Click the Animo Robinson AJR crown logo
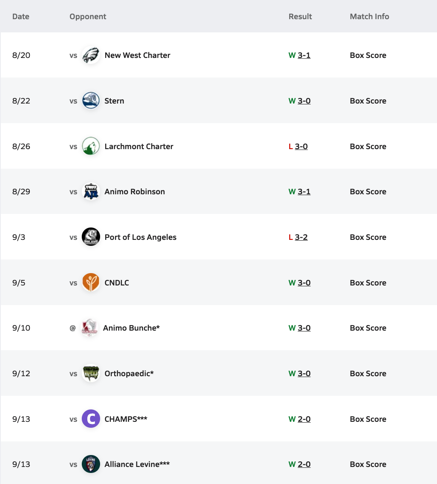Image resolution: width=437 pixels, height=484 pixels. click(x=91, y=191)
